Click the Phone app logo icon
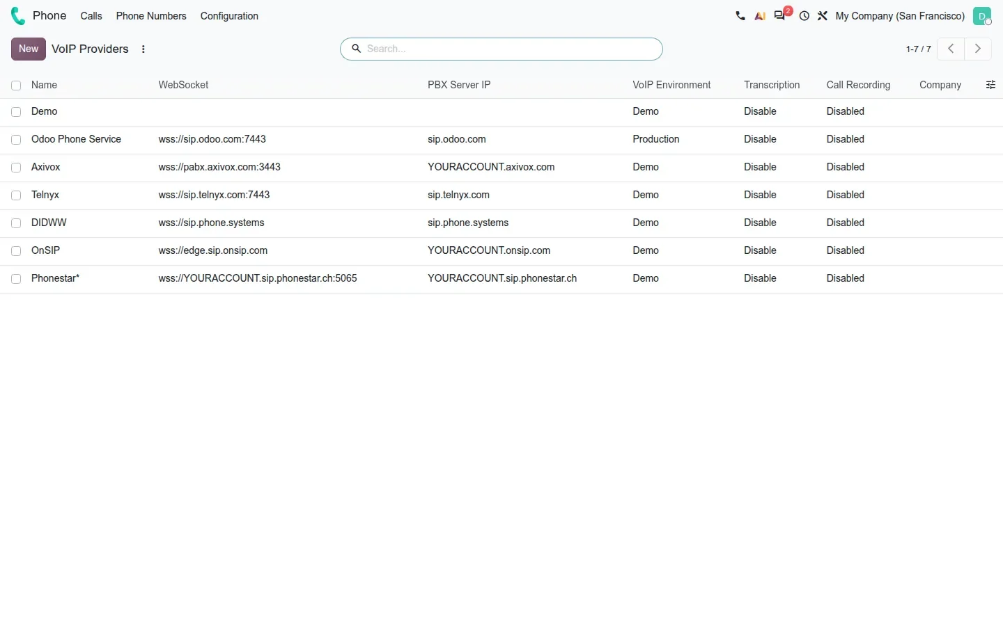 click(x=18, y=16)
